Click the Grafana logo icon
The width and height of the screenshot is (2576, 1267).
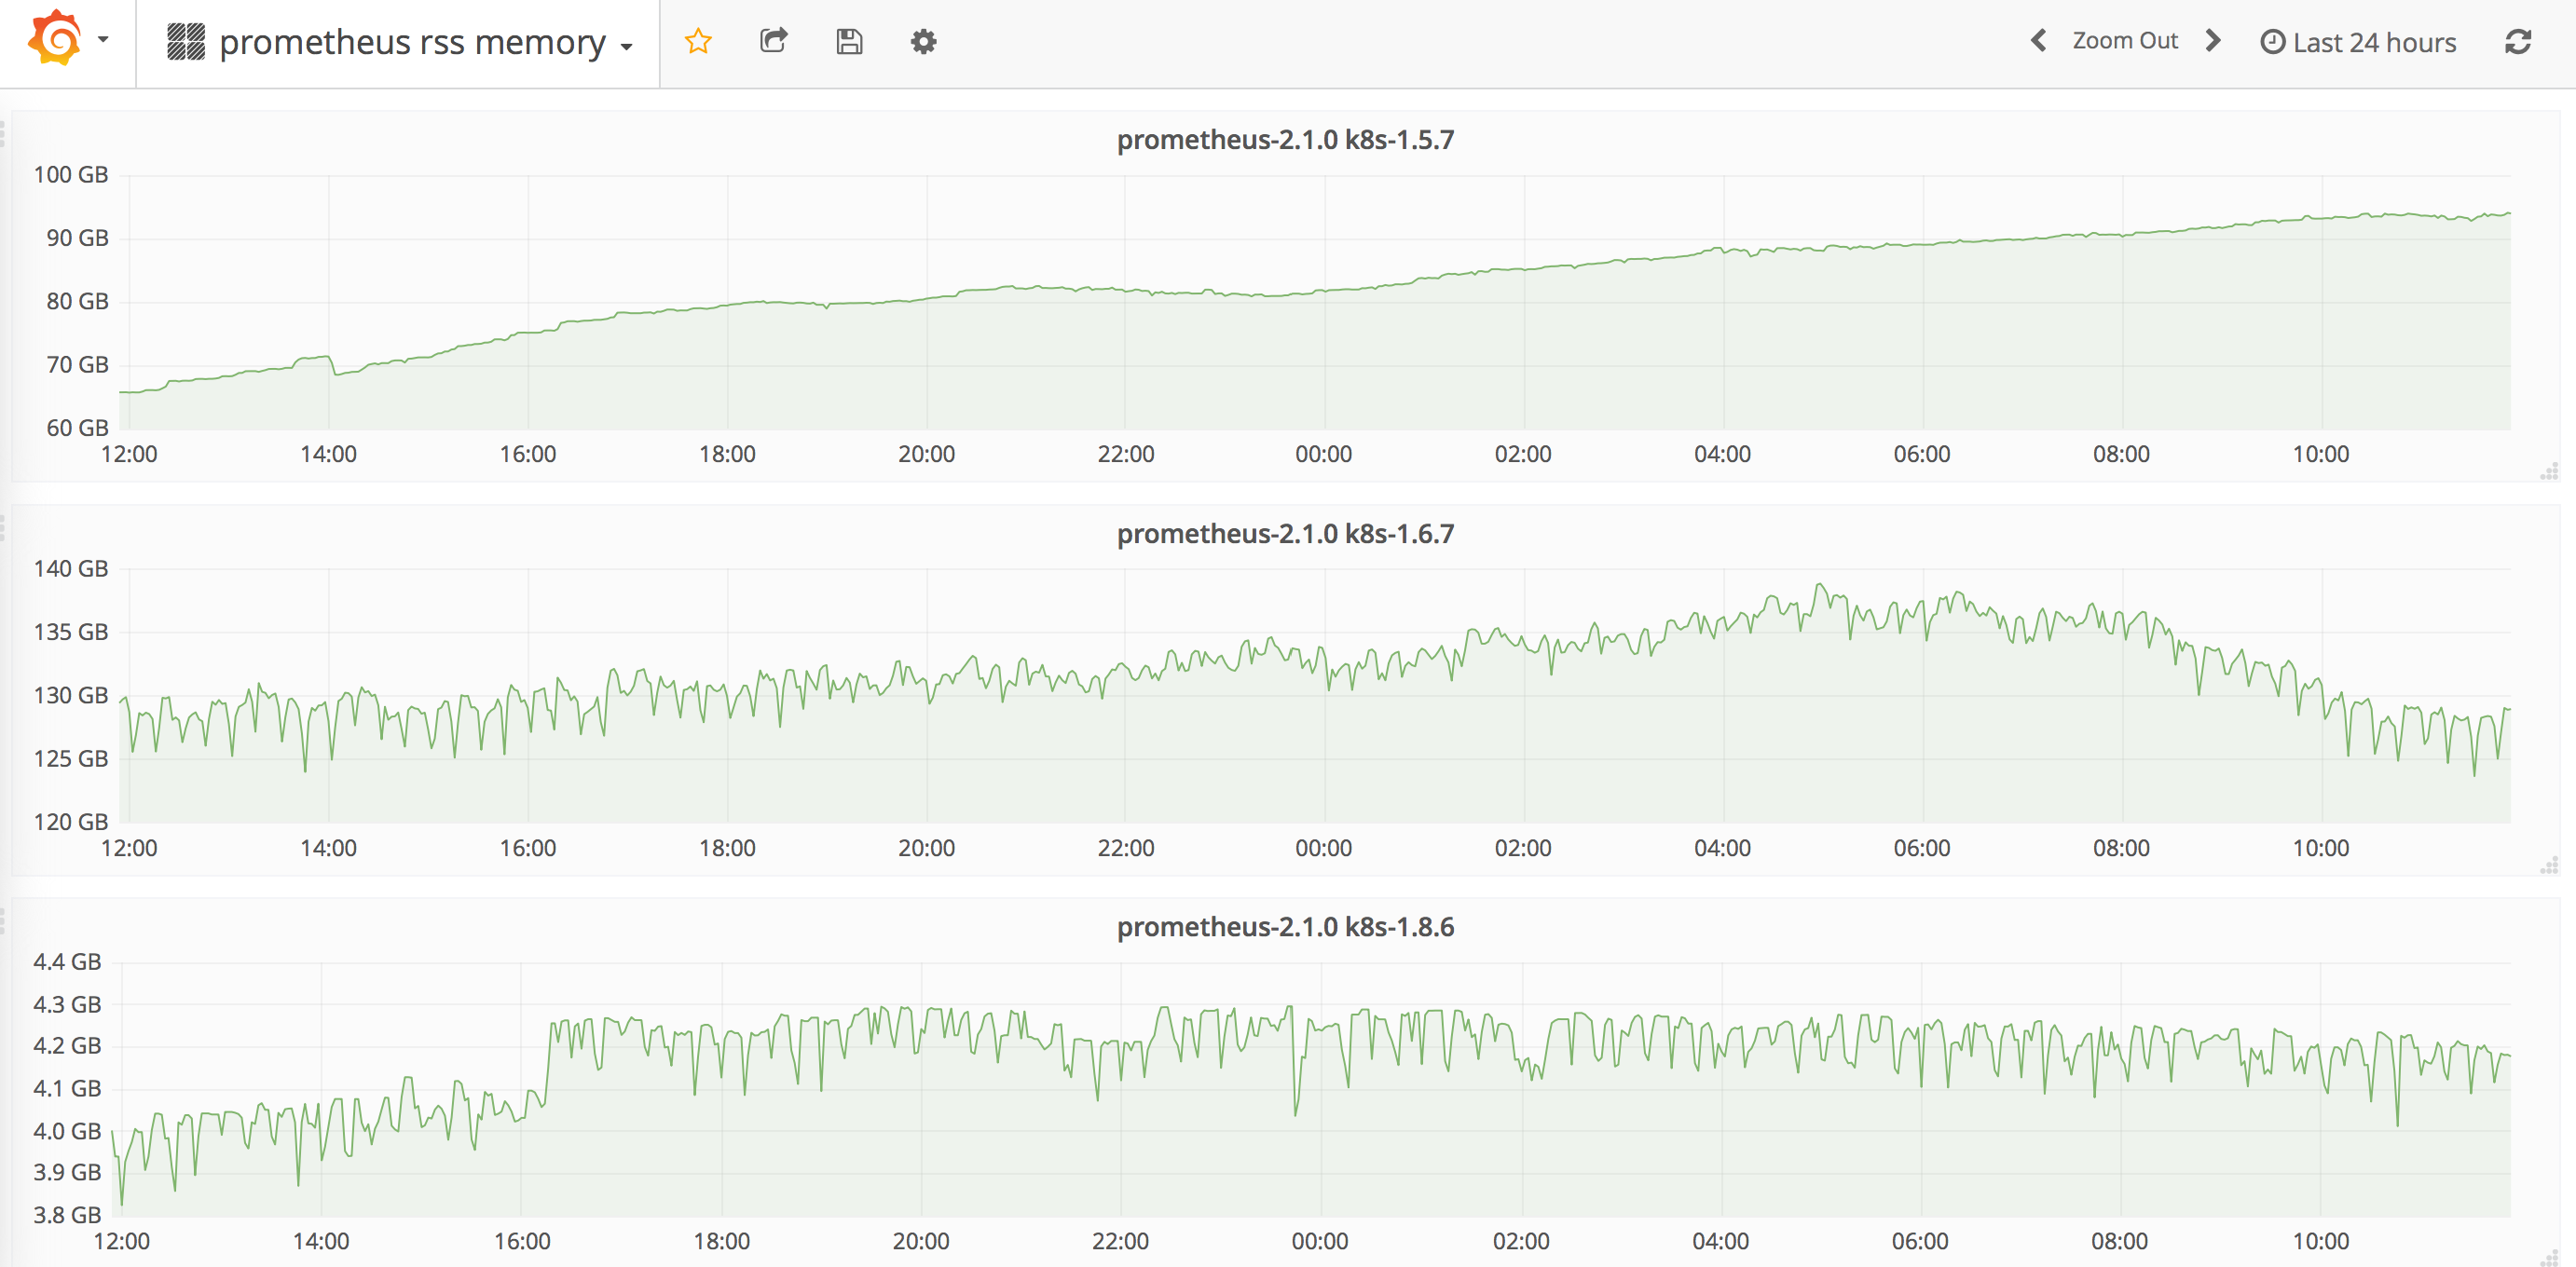(54, 40)
